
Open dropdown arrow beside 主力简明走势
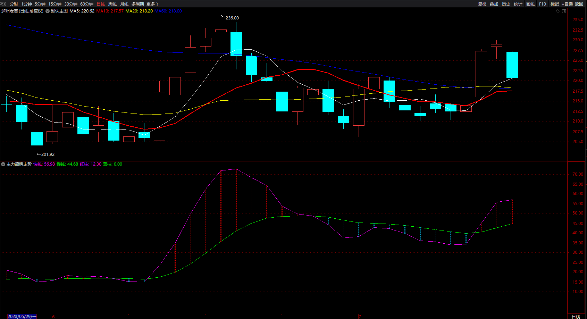click(x=3, y=164)
